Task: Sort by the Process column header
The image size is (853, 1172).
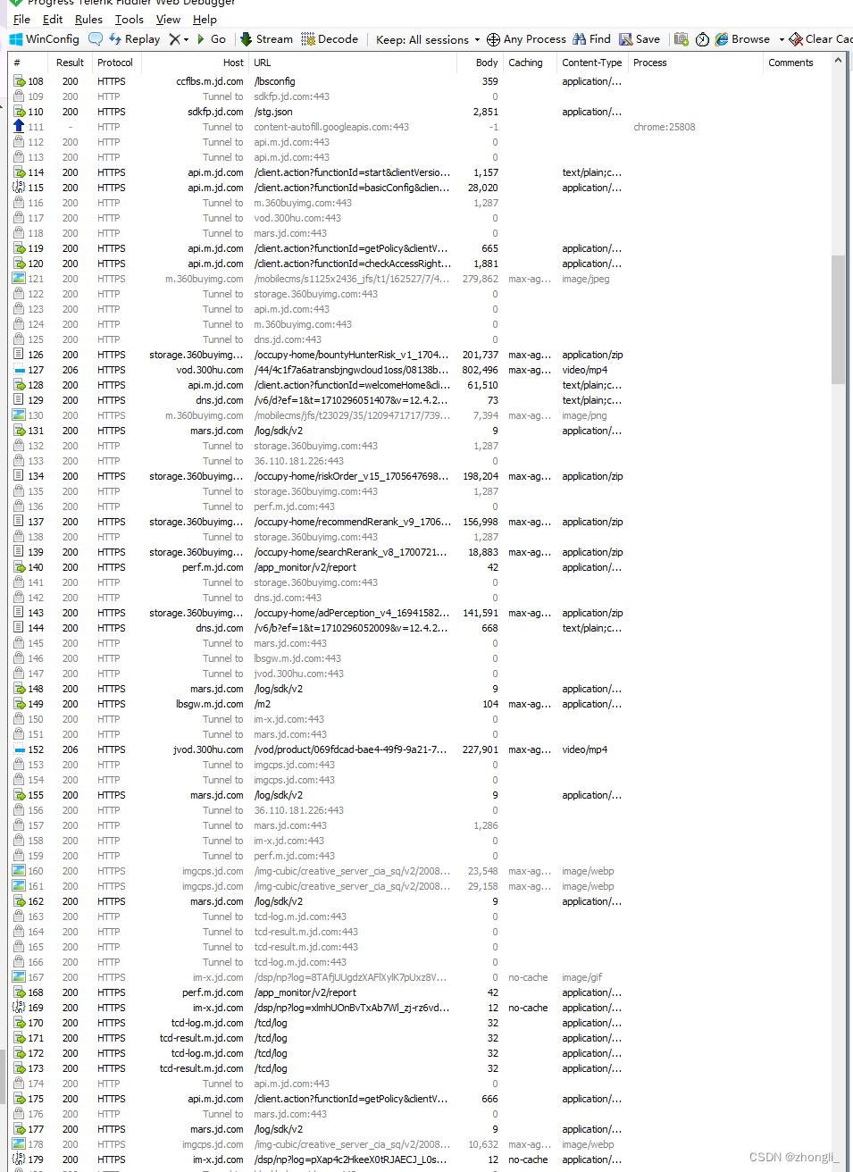Action: [650, 63]
